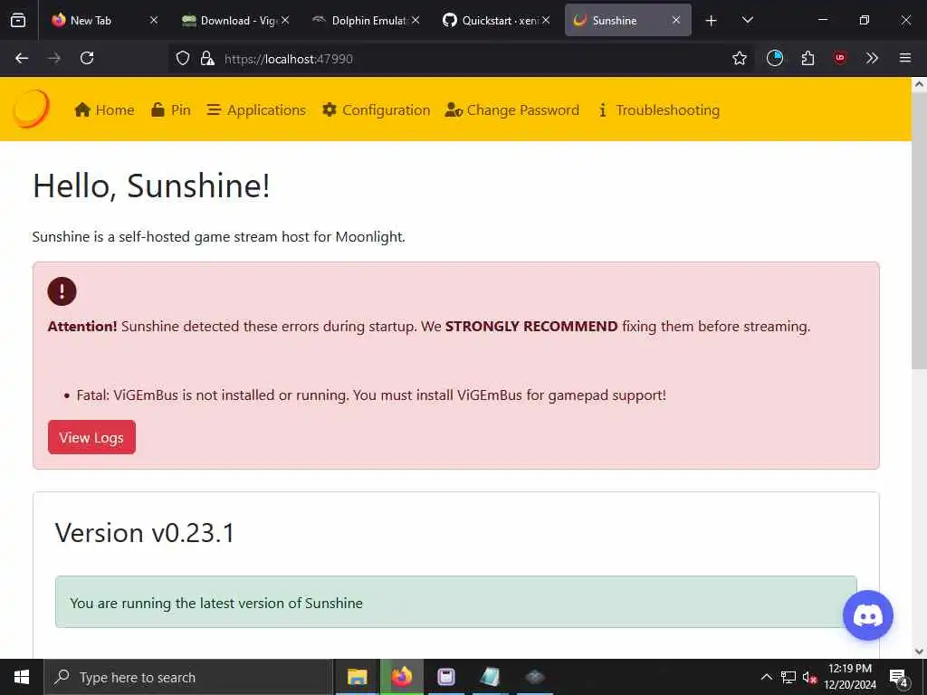Open the Configuration page
Screen dimensions: 927x695
click(376, 109)
